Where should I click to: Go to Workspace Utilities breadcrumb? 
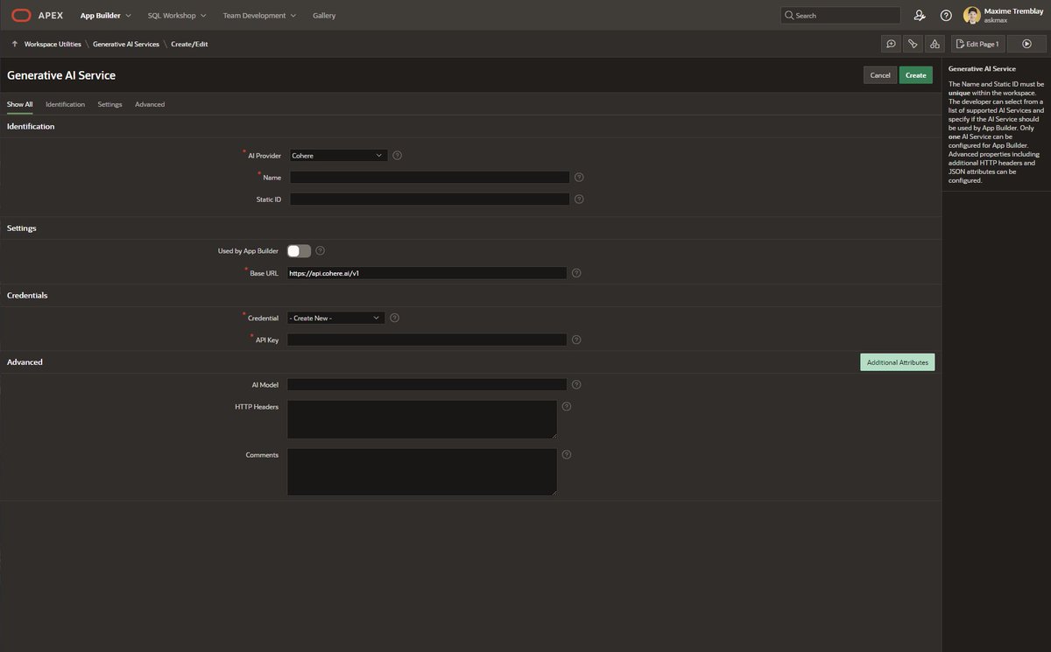[x=53, y=44]
